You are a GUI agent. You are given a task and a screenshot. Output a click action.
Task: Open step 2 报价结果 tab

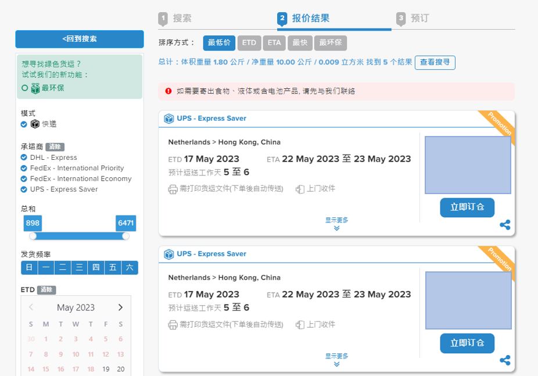click(304, 18)
